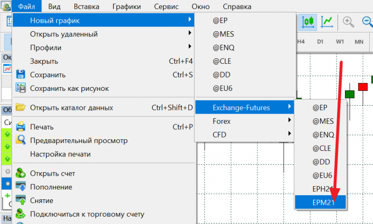The height and width of the screenshot is (224, 373).
Task: Choose @CLE in the Новый график submenu
Action: coord(222,61)
